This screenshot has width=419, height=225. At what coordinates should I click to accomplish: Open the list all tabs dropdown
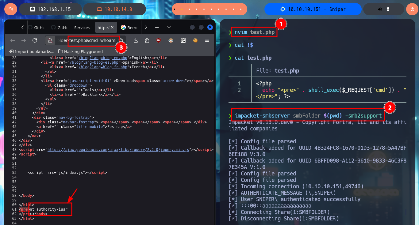tap(169, 28)
